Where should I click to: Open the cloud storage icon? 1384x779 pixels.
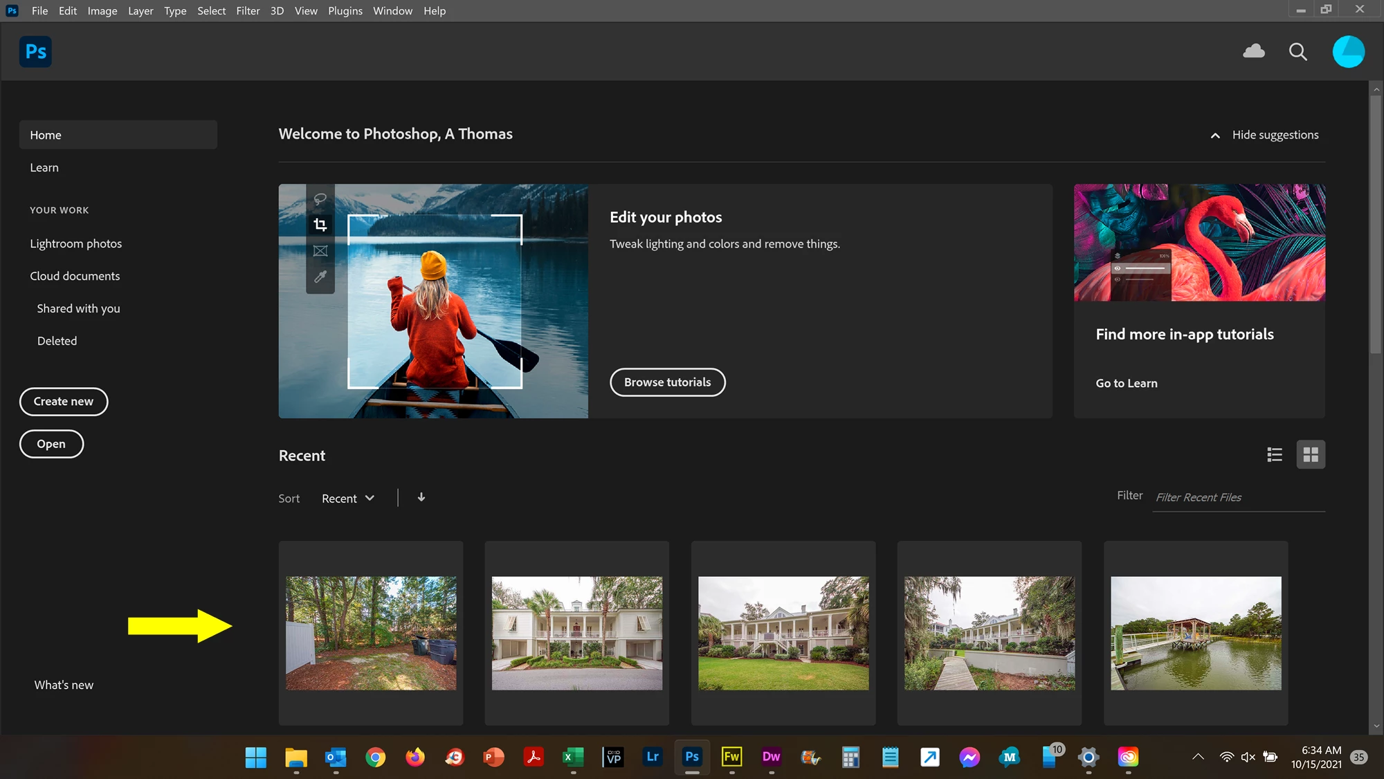point(1254,51)
